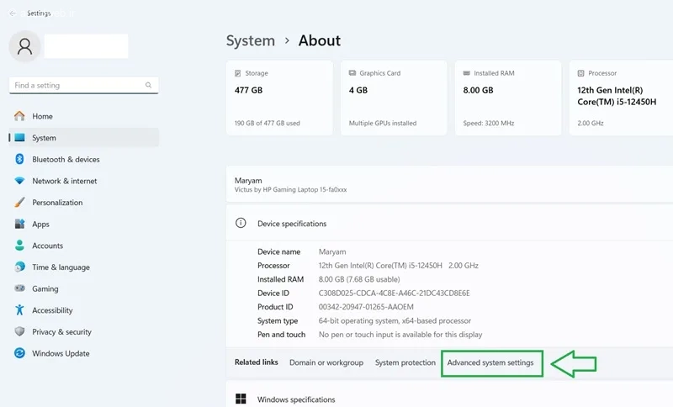Click the 8.00 GB (7.68 GB usable) value
Screen dimensions: 673x407
tap(359, 279)
